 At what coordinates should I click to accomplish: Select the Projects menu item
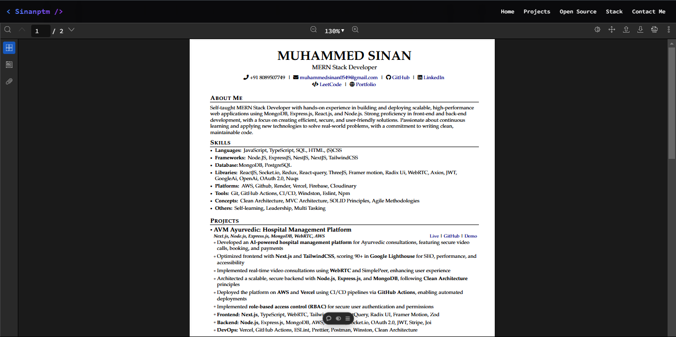pyautogui.click(x=537, y=11)
